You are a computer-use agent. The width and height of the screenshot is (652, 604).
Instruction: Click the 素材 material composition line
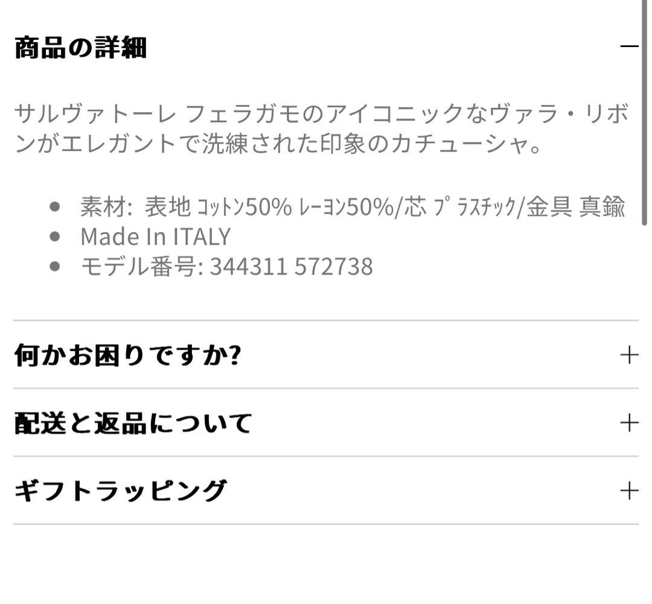[352, 207]
